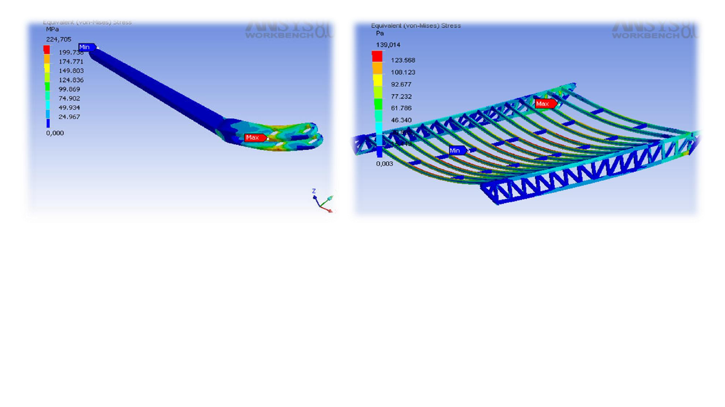Click the red Max tag on stick blade
Screen dimensions: 725x407
[254, 138]
